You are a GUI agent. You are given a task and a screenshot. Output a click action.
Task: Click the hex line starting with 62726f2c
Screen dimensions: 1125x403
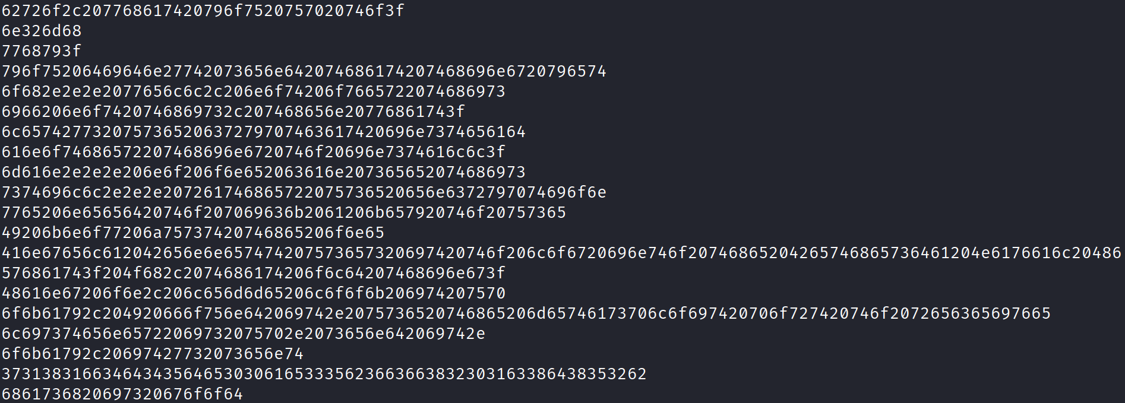point(203,11)
